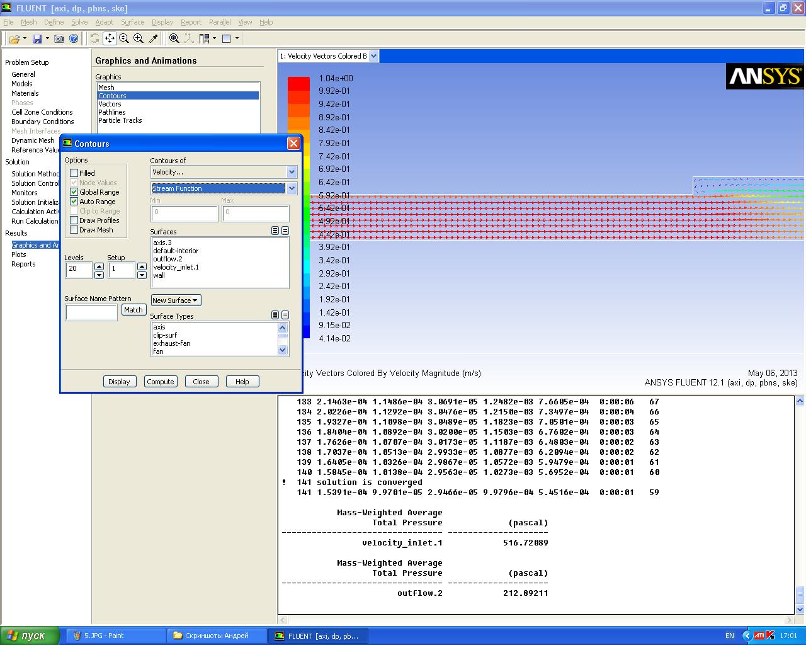Click the axes orientation toolbar icon

click(189, 38)
